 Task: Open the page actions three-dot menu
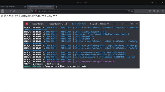click(125, 11)
